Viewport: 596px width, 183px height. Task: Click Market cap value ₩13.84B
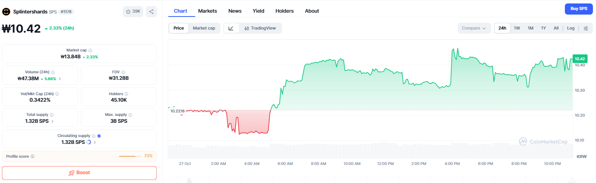(71, 57)
